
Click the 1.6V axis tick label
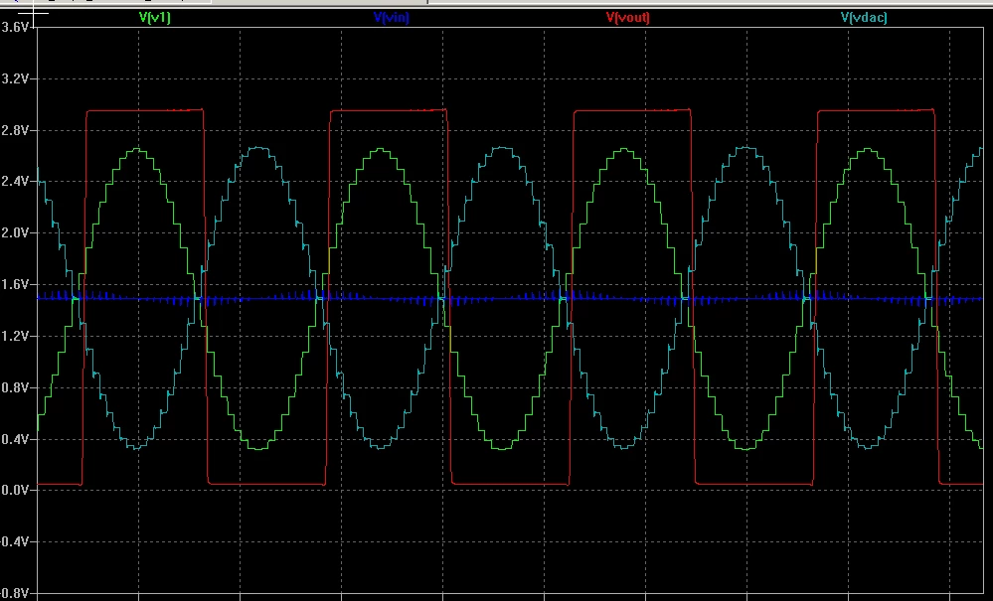tap(15, 285)
